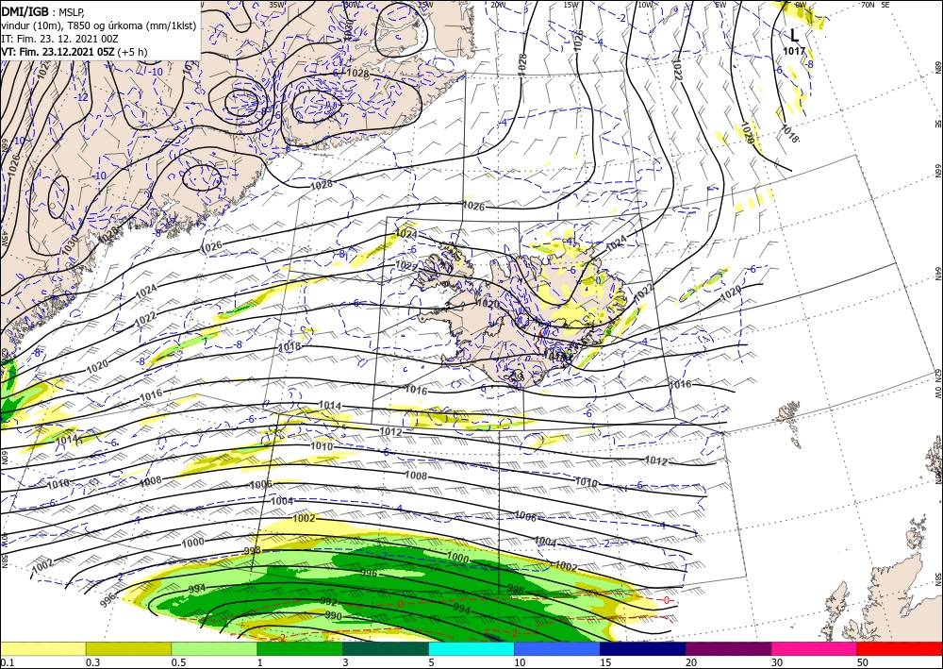Click the 'IT: Fim. 23. 12. 2021 00Z' line
This screenshot has width=943, height=669.
[x=59, y=39]
